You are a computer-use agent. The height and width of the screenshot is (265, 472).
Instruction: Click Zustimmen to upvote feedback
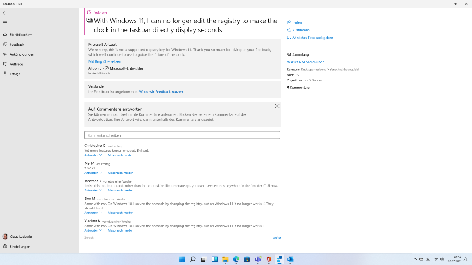tap(298, 30)
